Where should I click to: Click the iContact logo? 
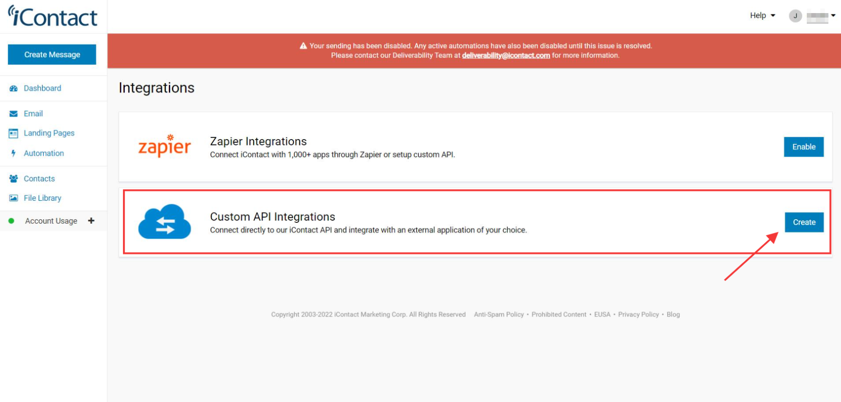[53, 16]
